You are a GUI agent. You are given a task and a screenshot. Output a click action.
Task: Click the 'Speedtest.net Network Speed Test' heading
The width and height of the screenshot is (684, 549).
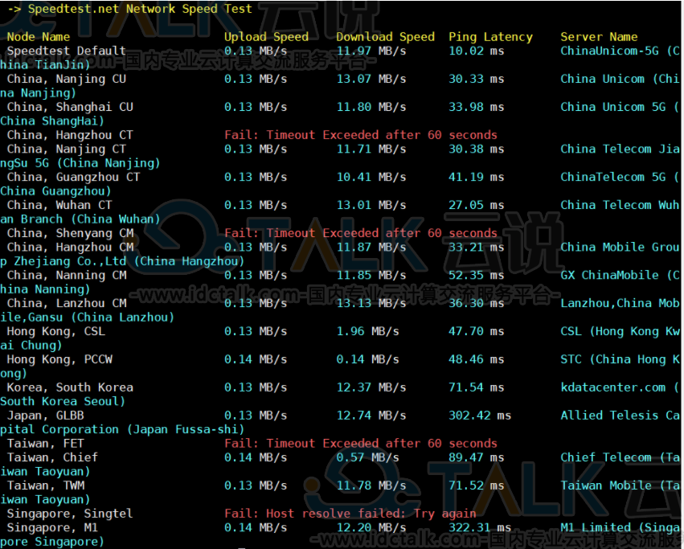[x=140, y=9]
